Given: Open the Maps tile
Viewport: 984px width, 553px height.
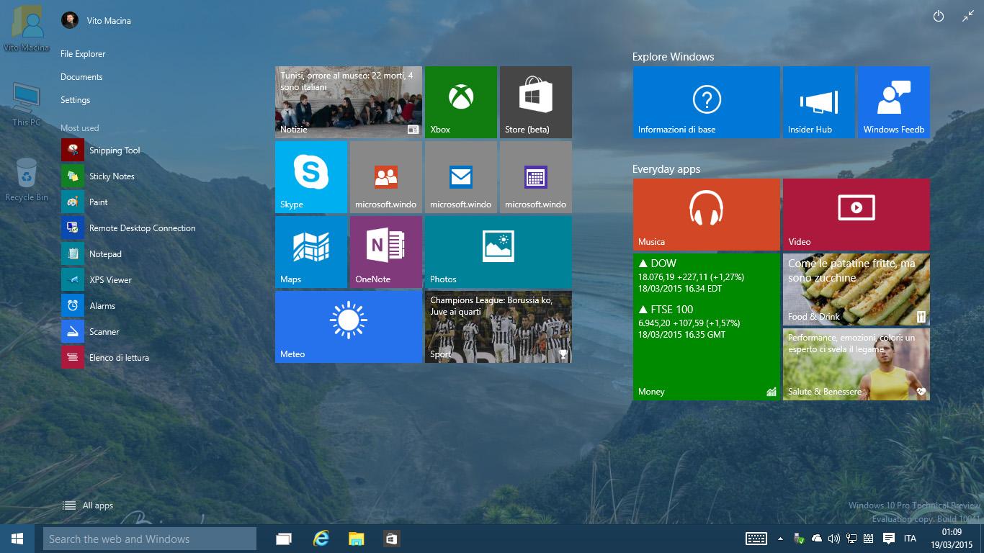Looking at the screenshot, I should point(311,252).
